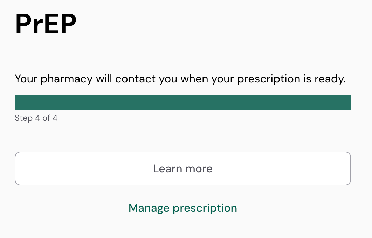
Task: Open the Manage prescription link
Action: coord(182,208)
